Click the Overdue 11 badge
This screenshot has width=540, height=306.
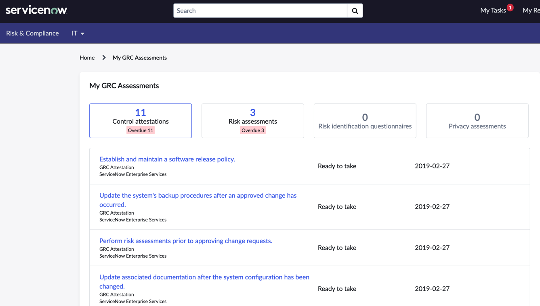(141, 130)
